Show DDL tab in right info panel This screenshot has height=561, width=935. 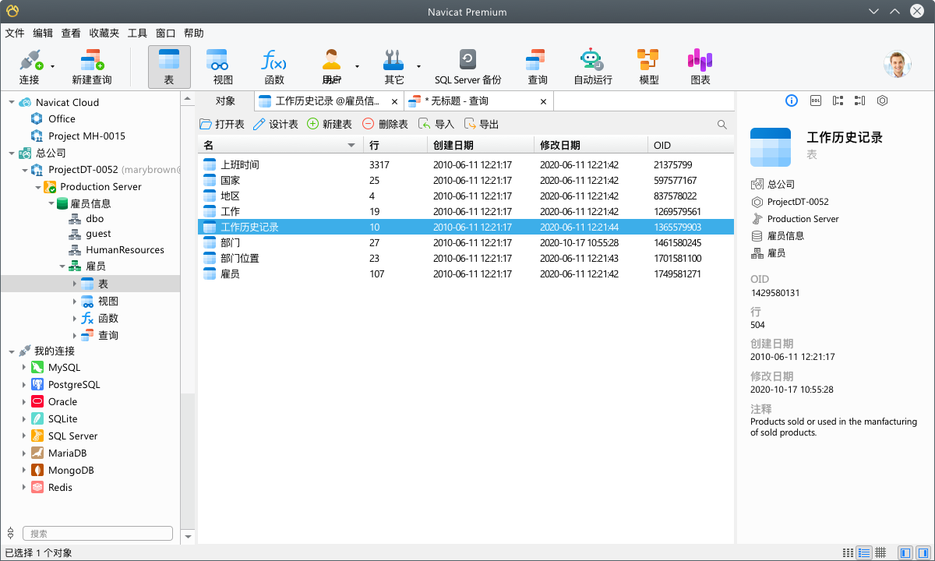(815, 101)
